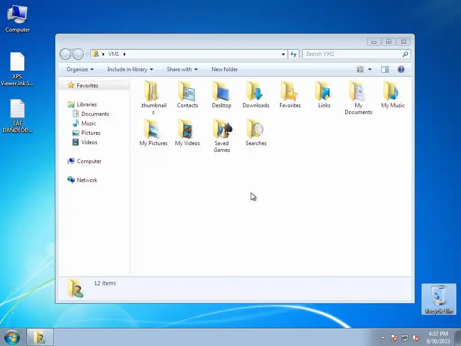Select the My Documents folder

click(x=358, y=97)
